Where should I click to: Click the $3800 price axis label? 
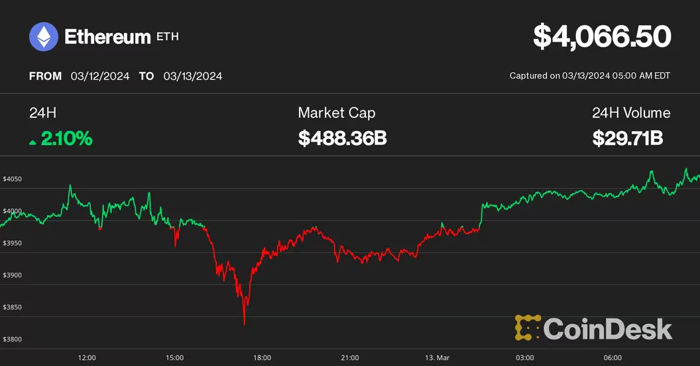pyautogui.click(x=13, y=340)
